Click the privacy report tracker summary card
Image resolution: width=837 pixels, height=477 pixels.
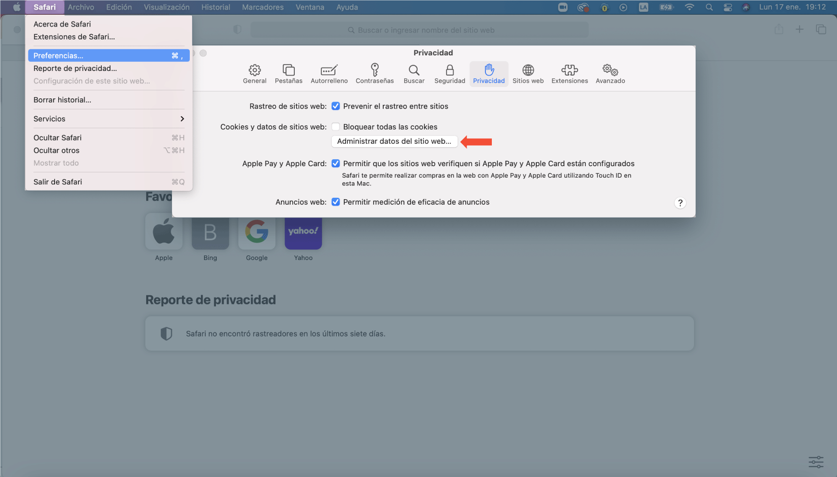[419, 334]
